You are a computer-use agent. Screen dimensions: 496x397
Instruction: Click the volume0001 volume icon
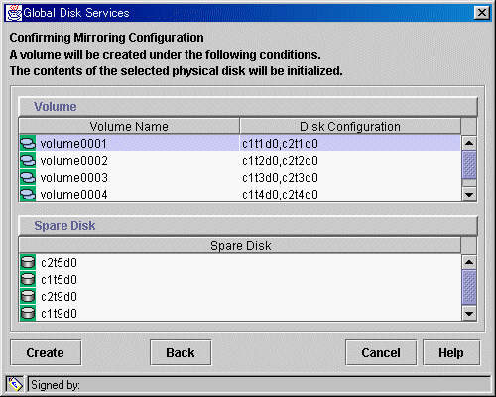point(28,143)
